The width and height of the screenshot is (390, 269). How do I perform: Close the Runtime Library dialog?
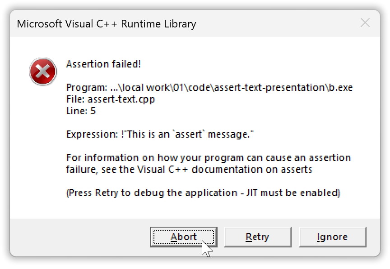click(365, 23)
